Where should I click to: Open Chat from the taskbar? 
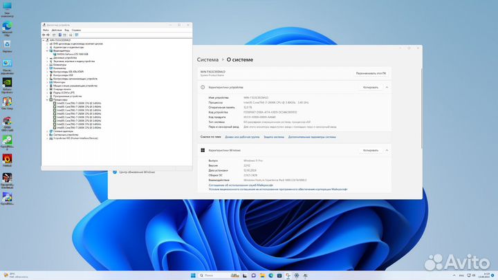(x=253, y=275)
